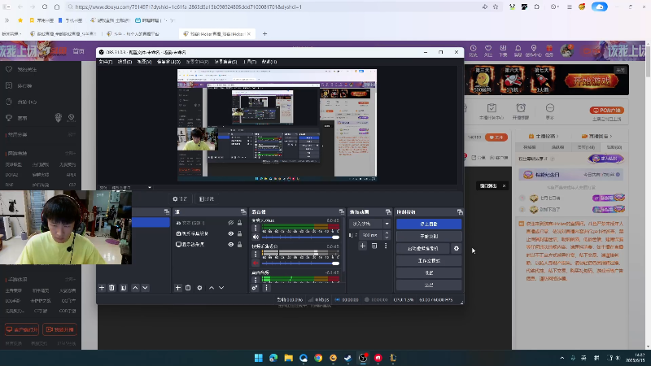Viewport: 651px width, 366px height.
Task: Enable studio mode button
Action: (x=429, y=260)
